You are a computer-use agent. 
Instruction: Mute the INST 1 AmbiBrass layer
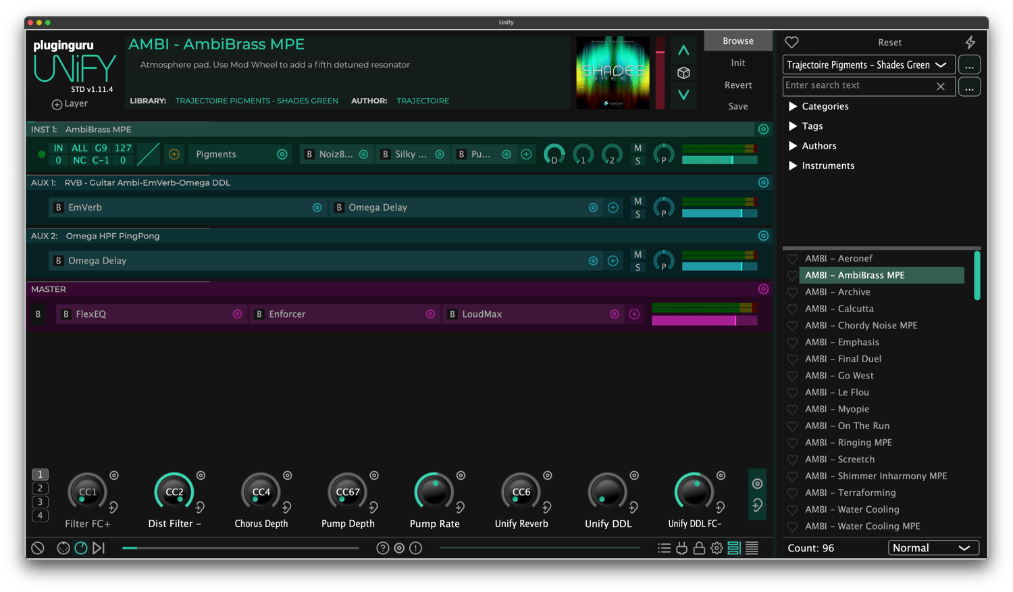(x=638, y=148)
